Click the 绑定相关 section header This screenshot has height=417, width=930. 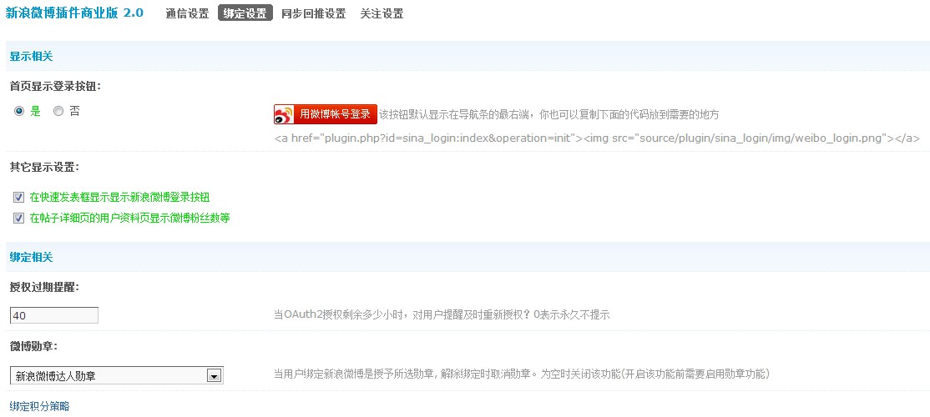(x=32, y=257)
